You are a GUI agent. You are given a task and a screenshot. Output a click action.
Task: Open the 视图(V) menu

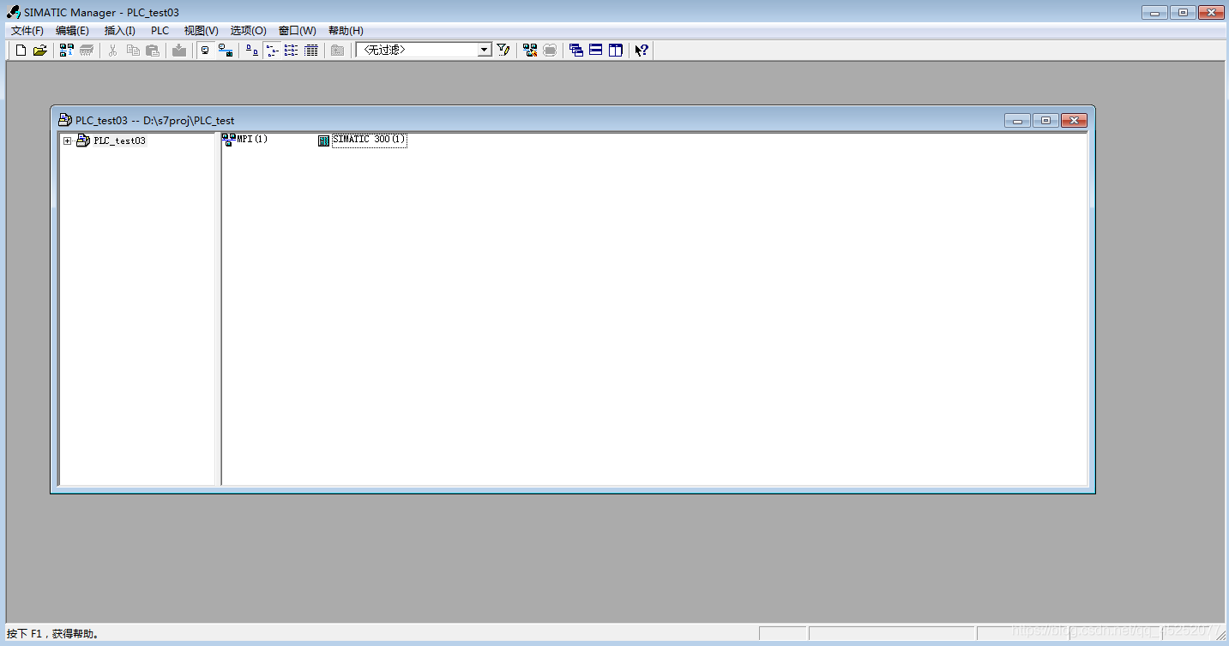point(202,31)
